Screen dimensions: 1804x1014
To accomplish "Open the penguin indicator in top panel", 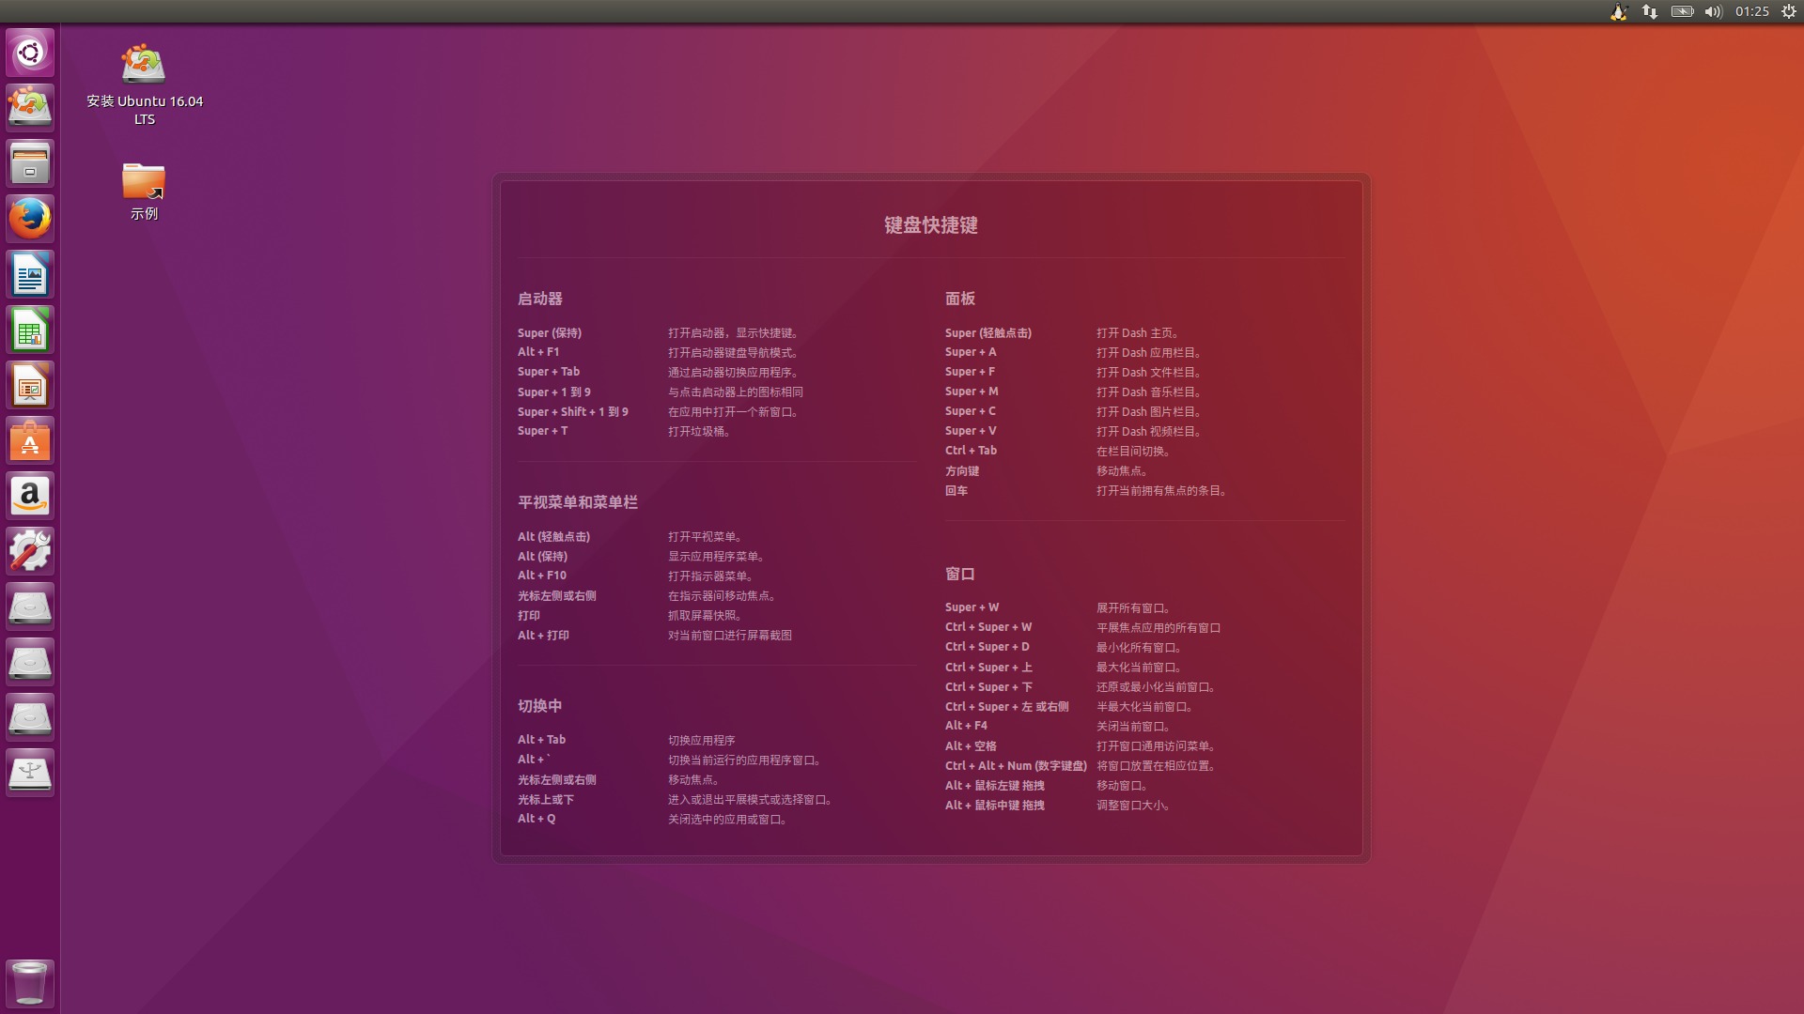I will (1619, 11).
